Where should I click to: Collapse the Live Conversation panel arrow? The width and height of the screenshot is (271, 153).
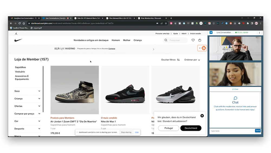tap(211, 33)
